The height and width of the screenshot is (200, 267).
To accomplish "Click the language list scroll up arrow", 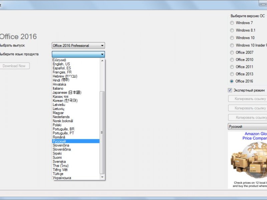I will [102, 61].
